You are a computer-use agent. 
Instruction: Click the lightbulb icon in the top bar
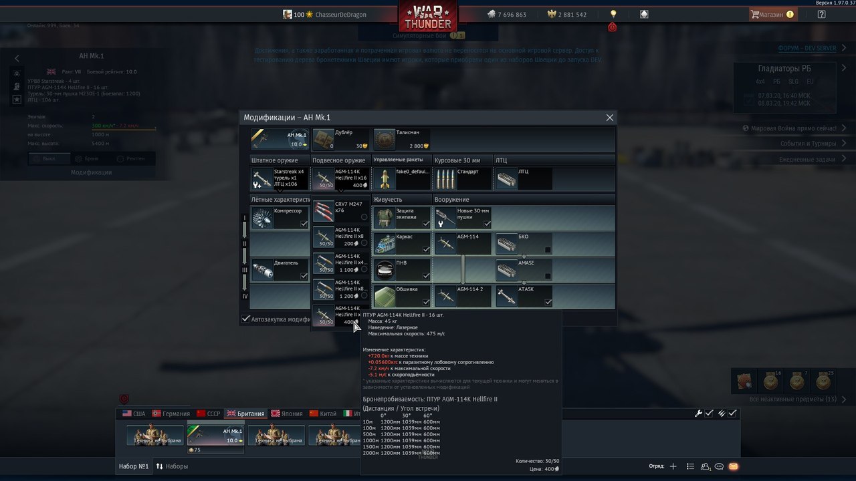[613, 14]
